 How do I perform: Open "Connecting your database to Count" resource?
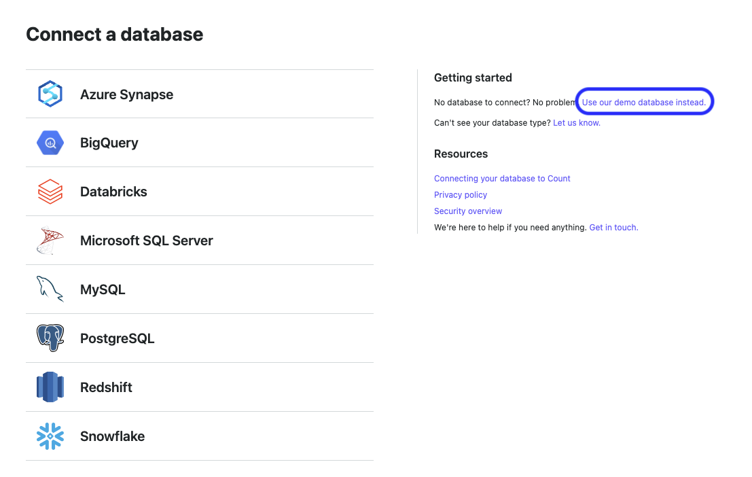pos(502,179)
